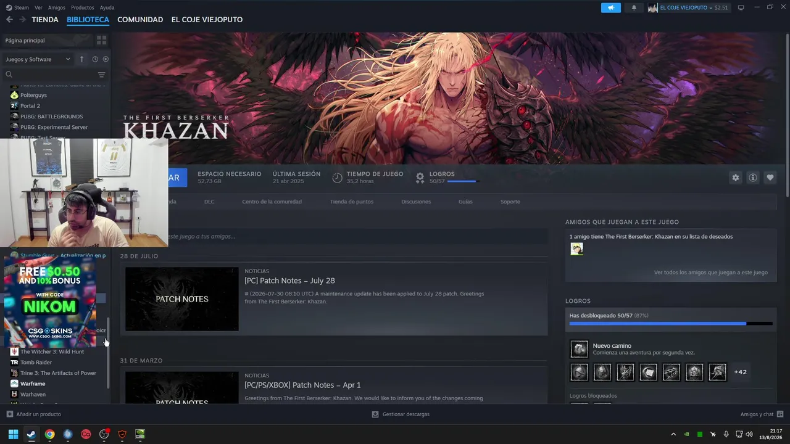
Task: Toggle the recent-activity clock filter
Action: pos(95,59)
